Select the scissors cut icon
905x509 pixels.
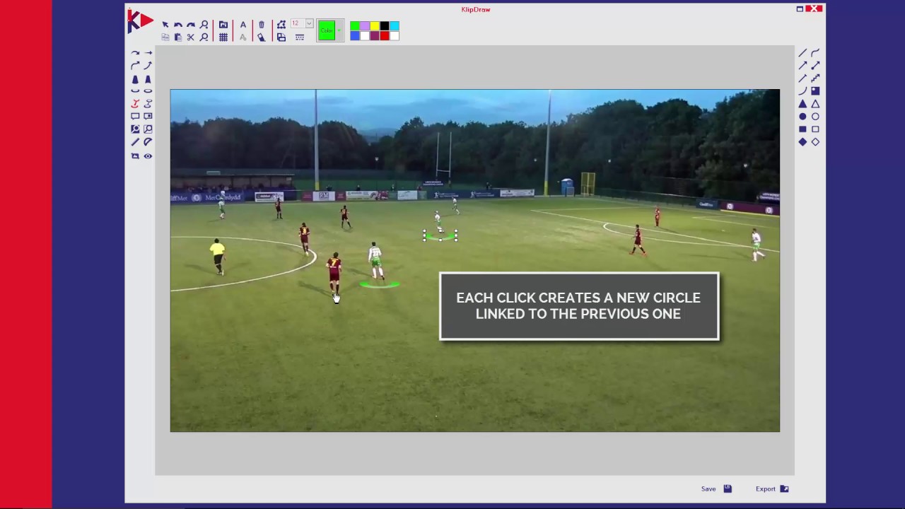191,37
